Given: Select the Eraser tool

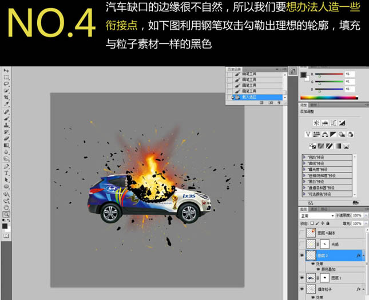Looking at the screenshot, I should (6, 138).
